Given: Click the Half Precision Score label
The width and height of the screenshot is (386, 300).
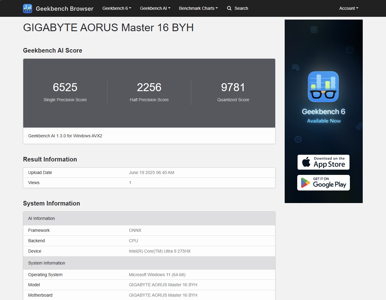Looking at the screenshot, I should point(149,100).
